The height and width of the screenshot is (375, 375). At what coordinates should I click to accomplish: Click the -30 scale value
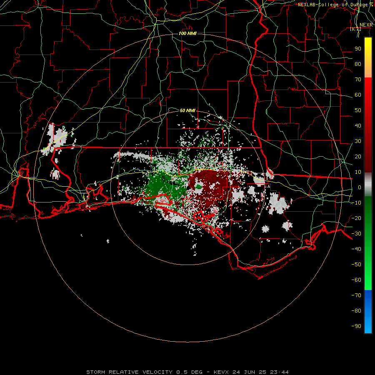click(x=356, y=234)
